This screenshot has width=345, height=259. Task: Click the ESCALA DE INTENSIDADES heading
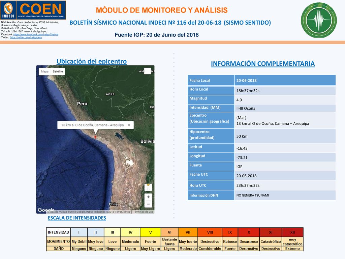77,218
